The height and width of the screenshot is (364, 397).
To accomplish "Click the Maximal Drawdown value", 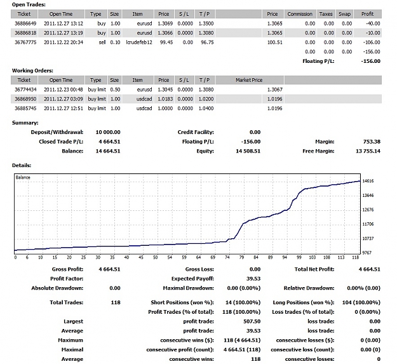I will point(243,288).
